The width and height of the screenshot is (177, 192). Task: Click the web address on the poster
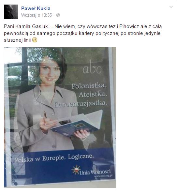[103, 176]
